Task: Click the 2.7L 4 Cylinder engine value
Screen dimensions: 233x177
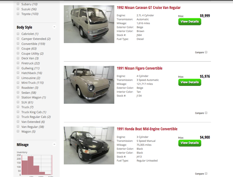Action: coord(145,15)
